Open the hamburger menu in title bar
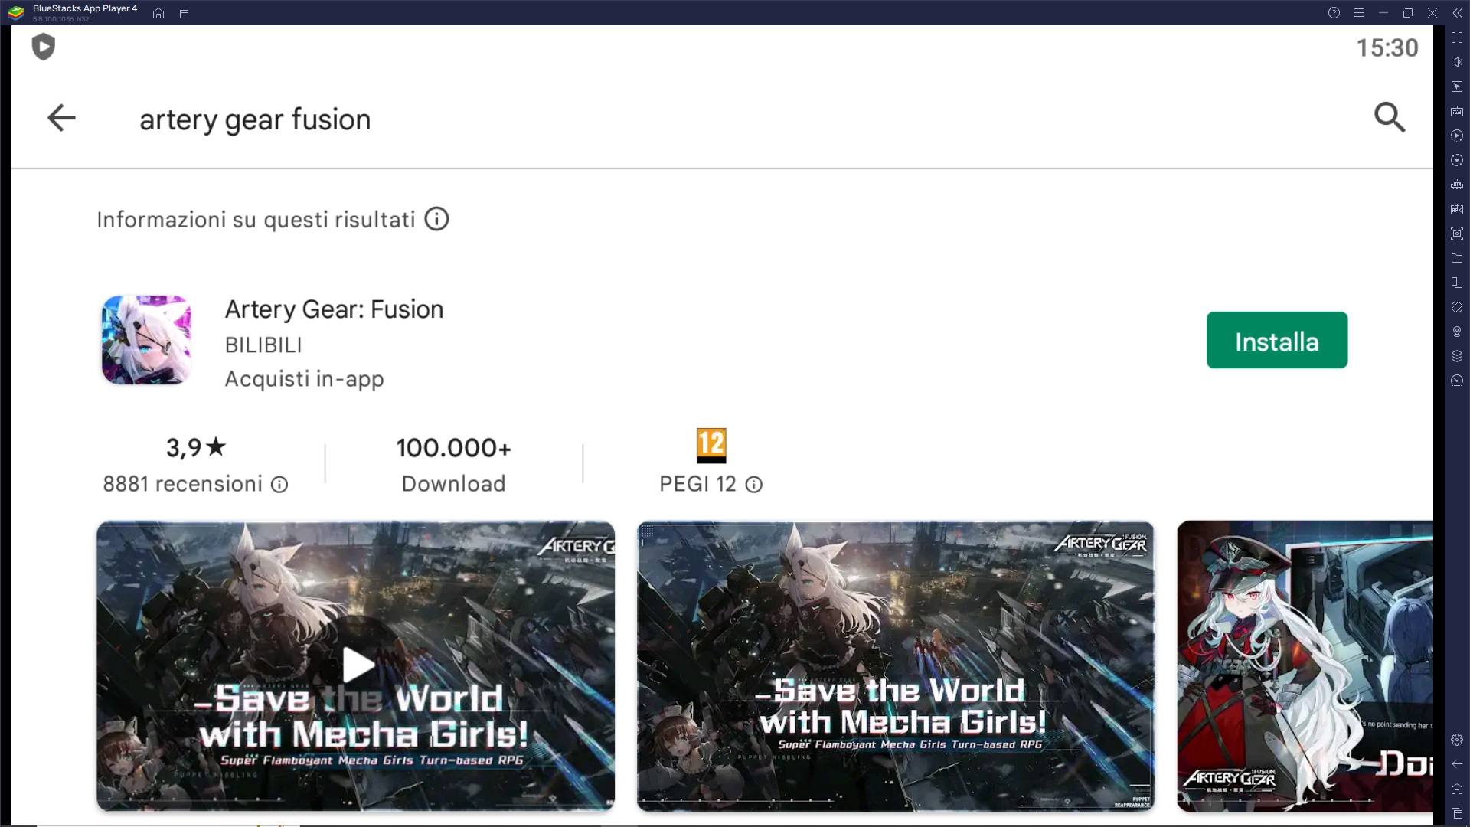The width and height of the screenshot is (1470, 827). 1358,13
